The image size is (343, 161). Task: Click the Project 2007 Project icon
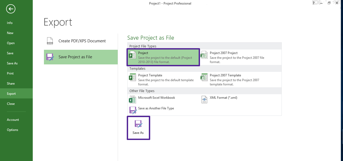click(204, 55)
